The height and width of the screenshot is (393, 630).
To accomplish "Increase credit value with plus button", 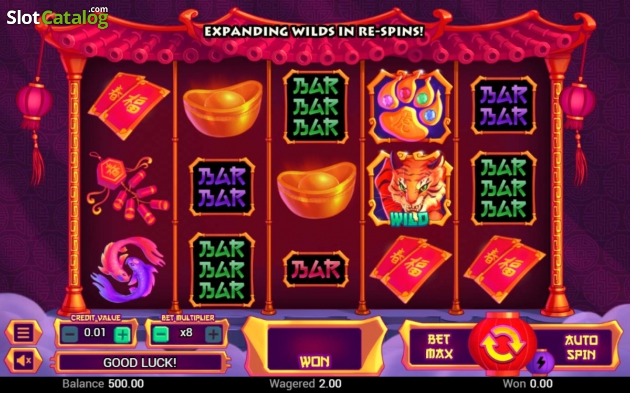I will click(122, 334).
